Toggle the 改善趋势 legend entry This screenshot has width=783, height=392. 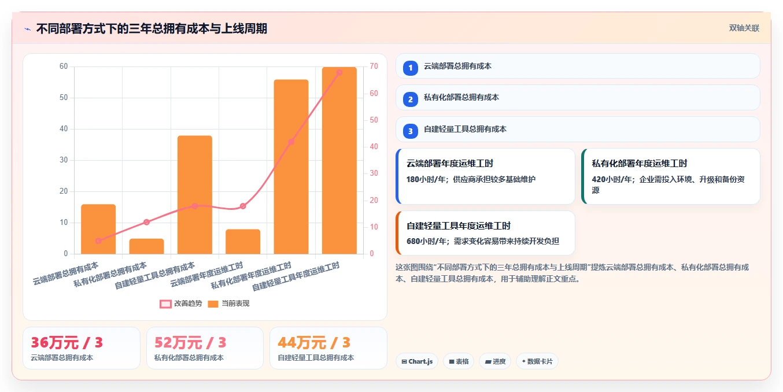click(181, 304)
